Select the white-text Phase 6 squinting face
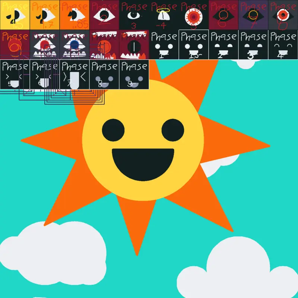The image size is (298, 298). [x=45, y=74]
